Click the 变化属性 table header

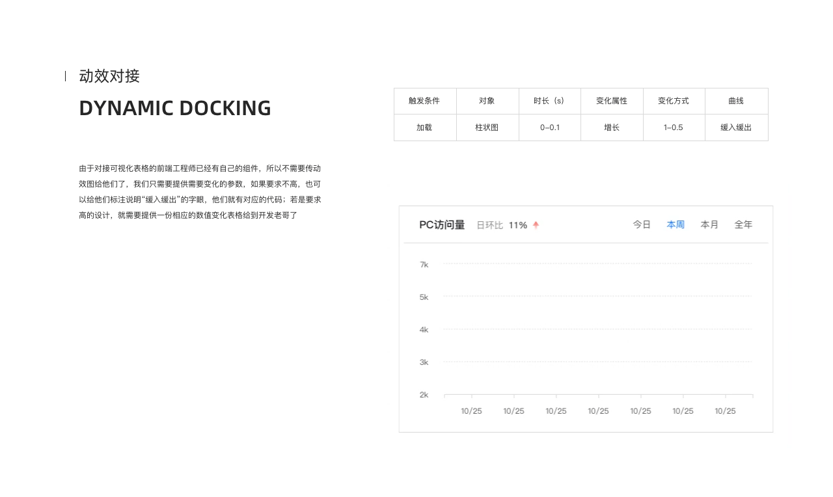[612, 101]
